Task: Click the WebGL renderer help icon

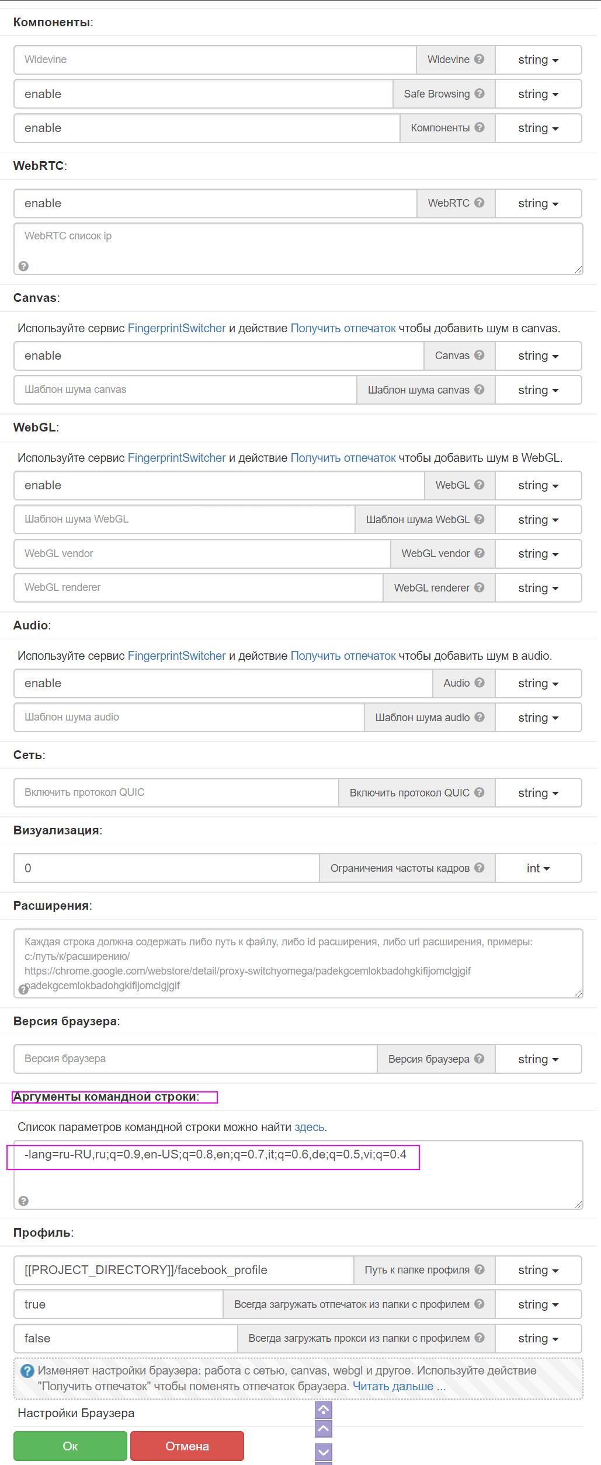Action: coord(479,587)
